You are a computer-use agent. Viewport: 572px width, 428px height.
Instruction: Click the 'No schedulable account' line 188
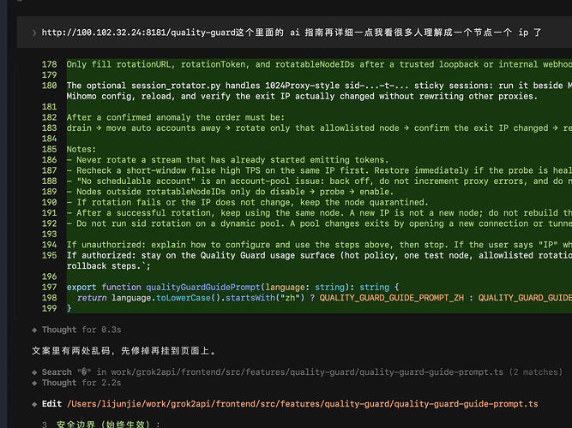319,181
